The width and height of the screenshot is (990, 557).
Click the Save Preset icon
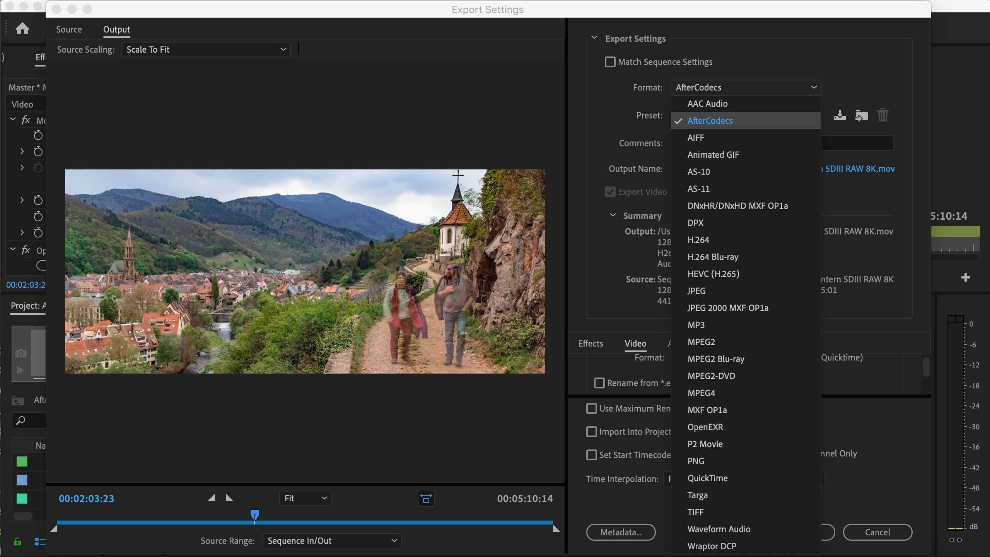[x=840, y=115]
